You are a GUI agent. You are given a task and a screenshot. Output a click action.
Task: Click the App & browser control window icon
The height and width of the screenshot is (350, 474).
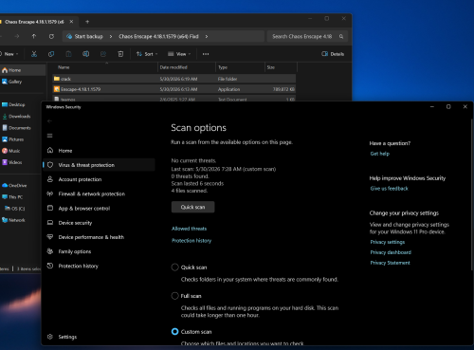pos(50,208)
